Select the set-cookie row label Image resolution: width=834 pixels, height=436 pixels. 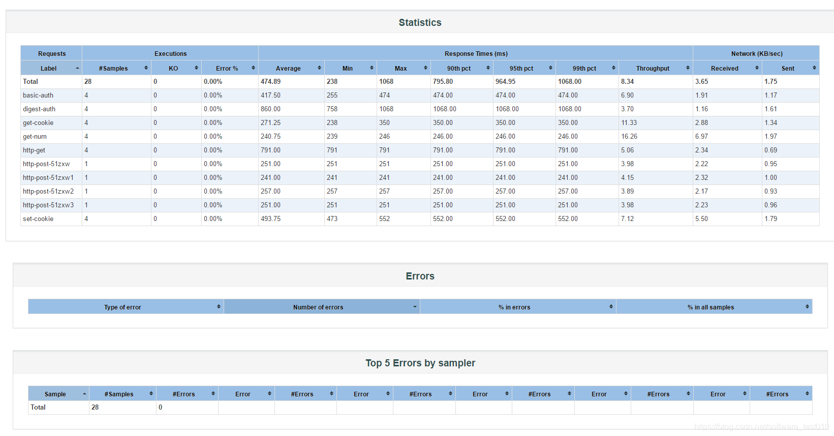pyautogui.click(x=38, y=219)
